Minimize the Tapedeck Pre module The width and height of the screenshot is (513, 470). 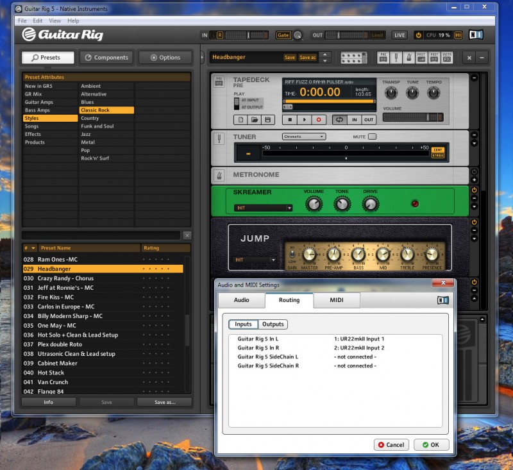pyautogui.click(x=474, y=78)
